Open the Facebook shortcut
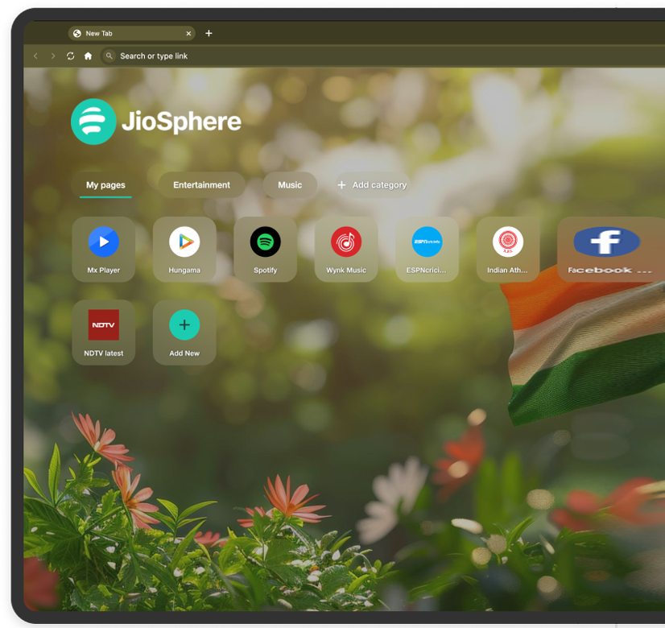The height and width of the screenshot is (628, 665). pos(611,250)
